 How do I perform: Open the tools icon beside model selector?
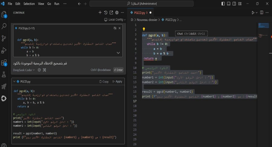[x=44, y=70]
